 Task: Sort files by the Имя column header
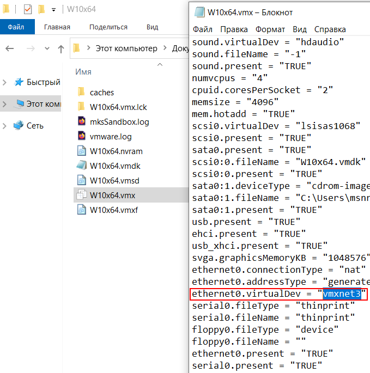(83, 72)
